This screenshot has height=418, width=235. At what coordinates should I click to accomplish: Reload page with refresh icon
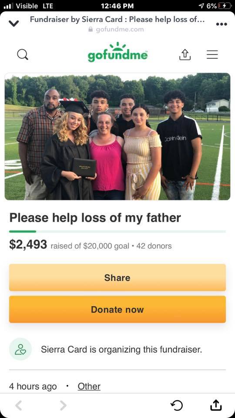177,405
